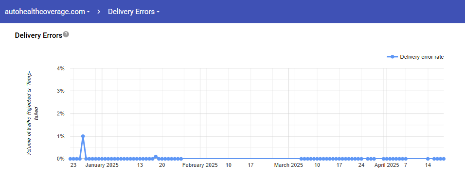The width and height of the screenshot is (465, 194).
Task: Click the Delivery Errors section heading
Action: (x=38, y=35)
